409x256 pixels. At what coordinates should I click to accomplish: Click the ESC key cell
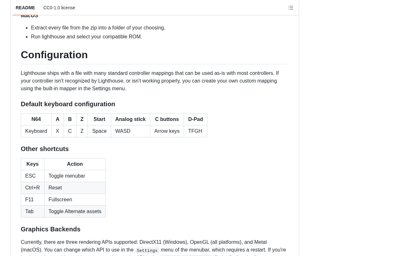(33, 176)
